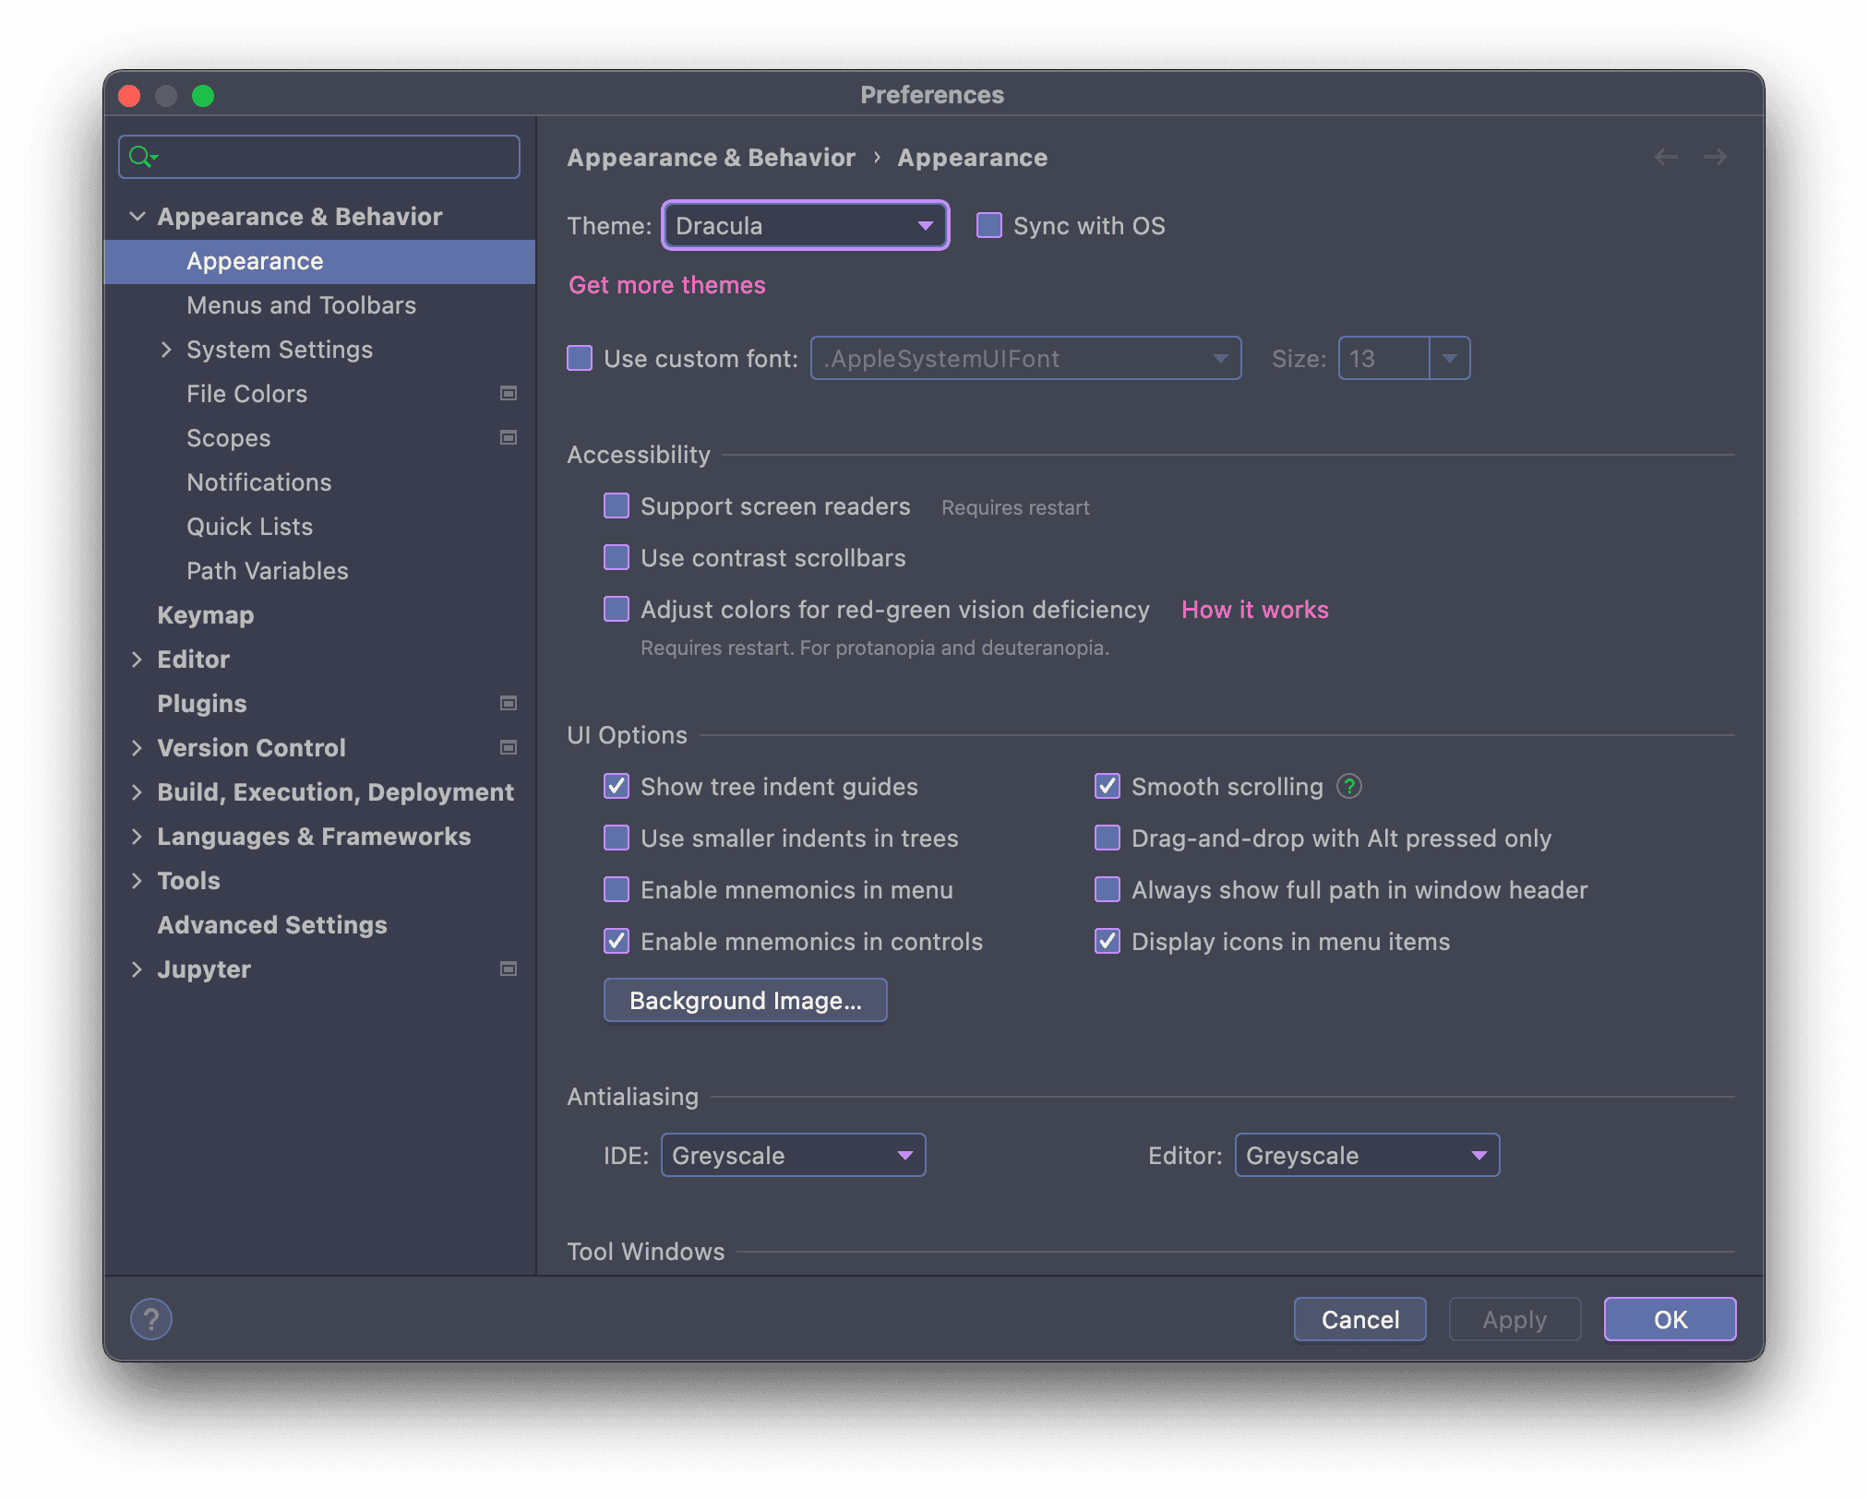Image resolution: width=1868 pixels, height=1498 pixels.
Task: Toggle the Use contrast scrollbars checkbox
Action: tap(617, 558)
